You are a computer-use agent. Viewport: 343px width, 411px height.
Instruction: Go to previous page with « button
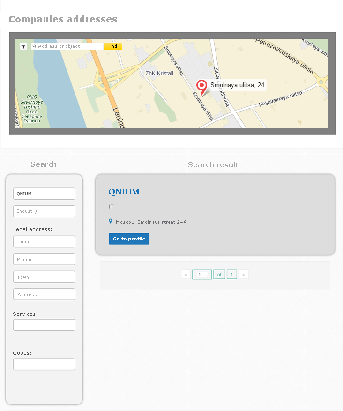pos(186,275)
